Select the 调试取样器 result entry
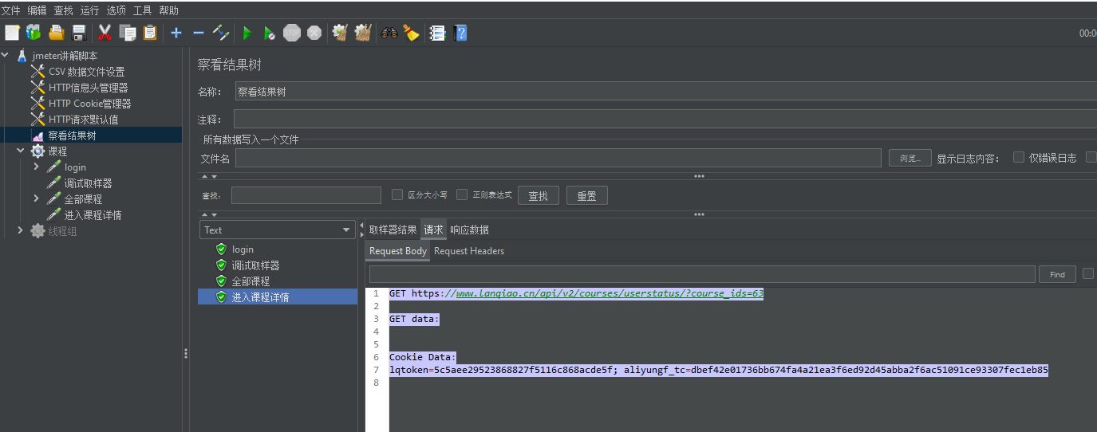This screenshot has height=432, width=1097. click(255, 265)
